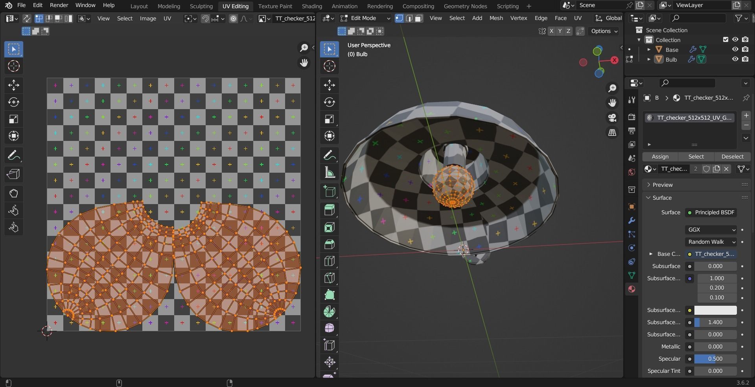Image resolution: width=755 pixels, height=387 pixels.
Task: Toggle proportional editing in UV editor
Action: pyautogui.click(x=233, y=18)
